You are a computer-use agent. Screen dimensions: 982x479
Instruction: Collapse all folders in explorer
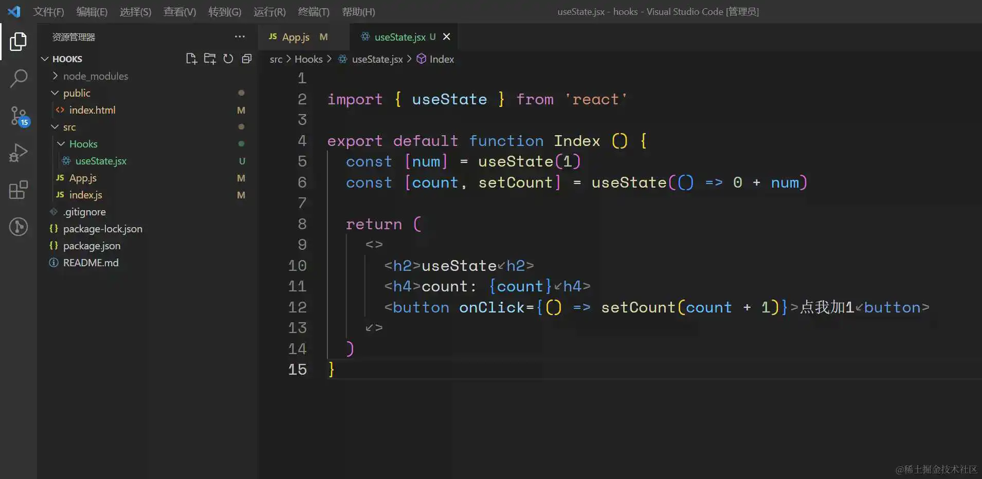[x=247, y=59]
